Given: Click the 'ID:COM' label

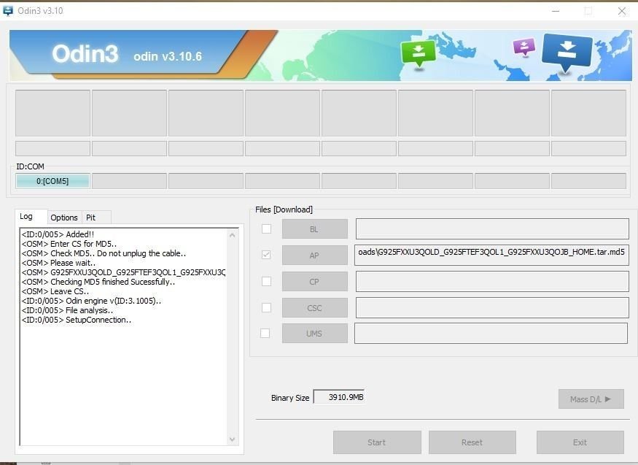Looking at the screenshot, I should pyautogui.click(x=30, y=166).
